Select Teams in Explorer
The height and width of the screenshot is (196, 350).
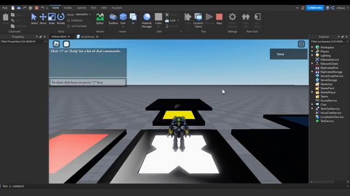pos(324,96)
